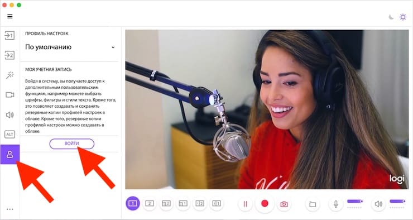Select the Source 1 sidebar icon
This screenshot has height=220, width=413.
tap(9, 35)
